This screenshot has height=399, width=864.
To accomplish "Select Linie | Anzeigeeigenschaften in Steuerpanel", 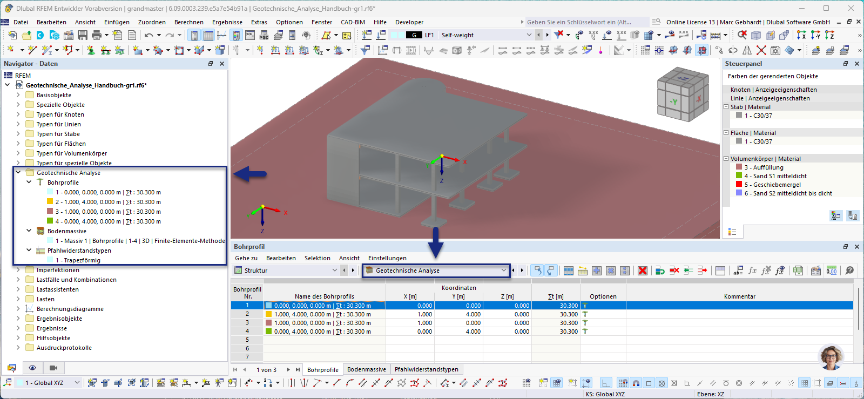I will [770, 98].
